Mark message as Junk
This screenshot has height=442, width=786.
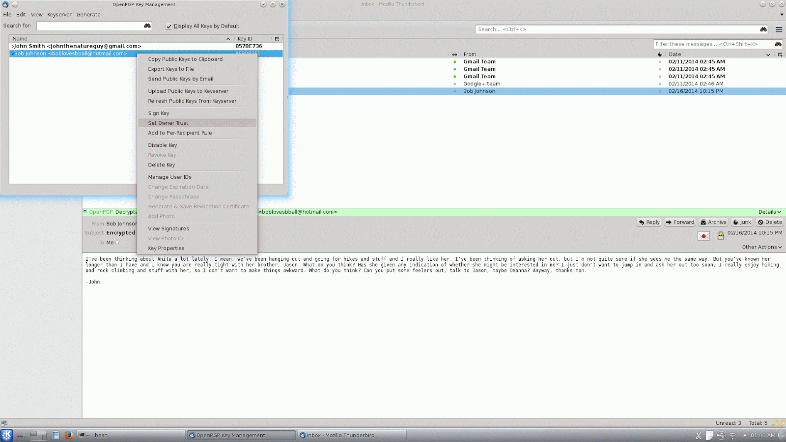pyautogui.click(x=742, y=222)
